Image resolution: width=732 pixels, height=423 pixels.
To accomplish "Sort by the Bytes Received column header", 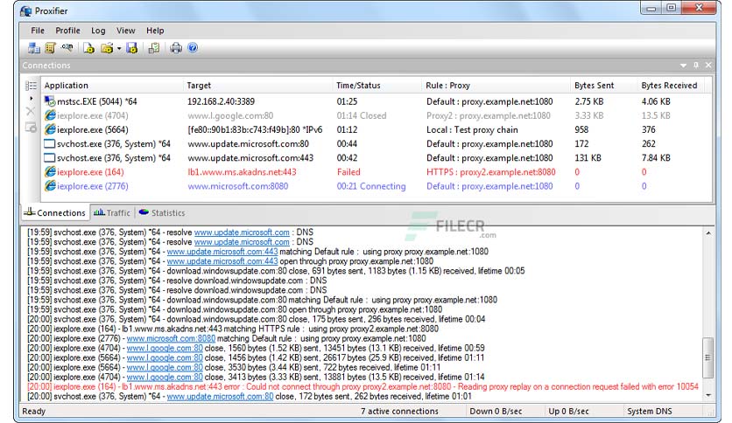I will (x=671, y=86).
